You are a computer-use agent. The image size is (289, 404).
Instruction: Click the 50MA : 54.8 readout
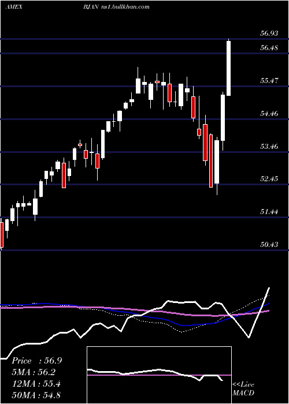tap(36, 395)
